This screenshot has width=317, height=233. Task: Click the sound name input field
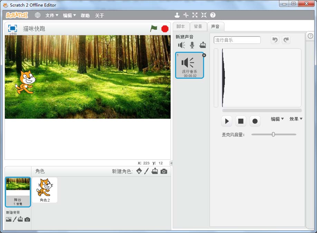click(237, 40)
